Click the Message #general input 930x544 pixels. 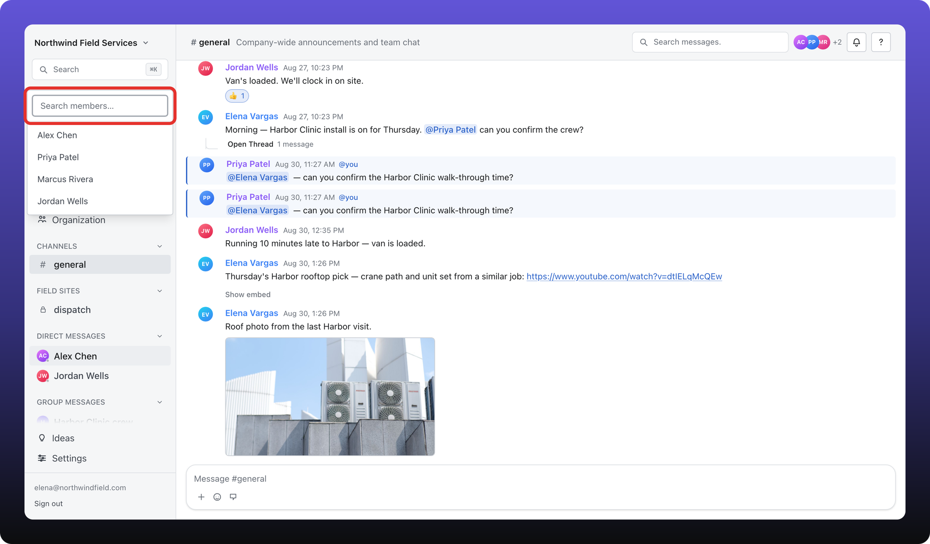[x=540, y=479]
